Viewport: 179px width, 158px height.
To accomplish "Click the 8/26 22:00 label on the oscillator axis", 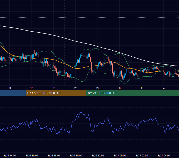I will point(98,155).
